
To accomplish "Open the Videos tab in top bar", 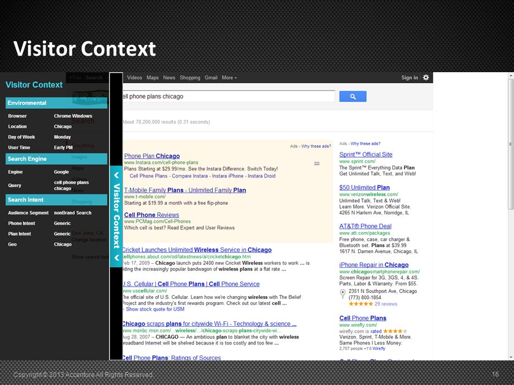I will [x=134, y=78].
